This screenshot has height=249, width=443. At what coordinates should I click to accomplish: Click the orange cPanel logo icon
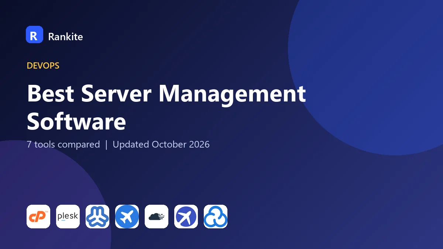[38, 217]
